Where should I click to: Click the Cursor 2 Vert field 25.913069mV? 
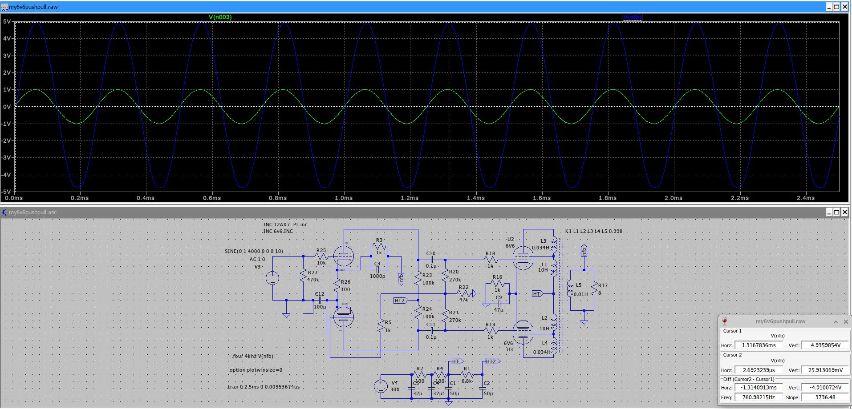(825, 370)
